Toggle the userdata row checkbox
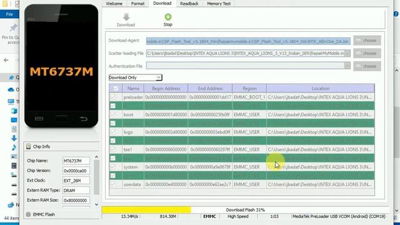This screenshot has width=400, height=225. click(x=112, y=184)
